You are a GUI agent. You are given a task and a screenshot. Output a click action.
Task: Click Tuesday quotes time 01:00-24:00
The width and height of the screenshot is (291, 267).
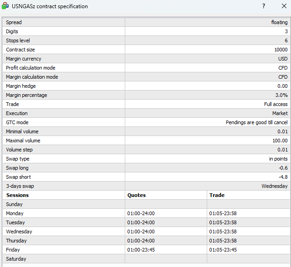pyautogui.click(x=141, y=222)
